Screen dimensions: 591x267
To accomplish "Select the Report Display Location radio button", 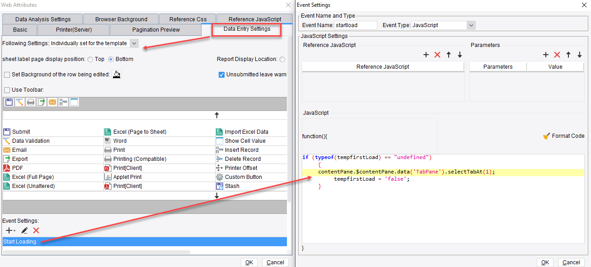I will pos(282,59).
